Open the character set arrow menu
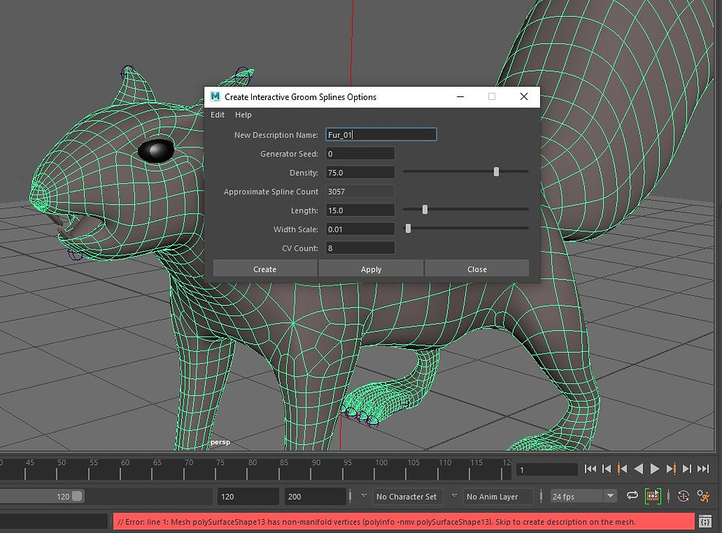Viewport: 722px width, 533px height. pyautogui.click(x=364, y=496)
